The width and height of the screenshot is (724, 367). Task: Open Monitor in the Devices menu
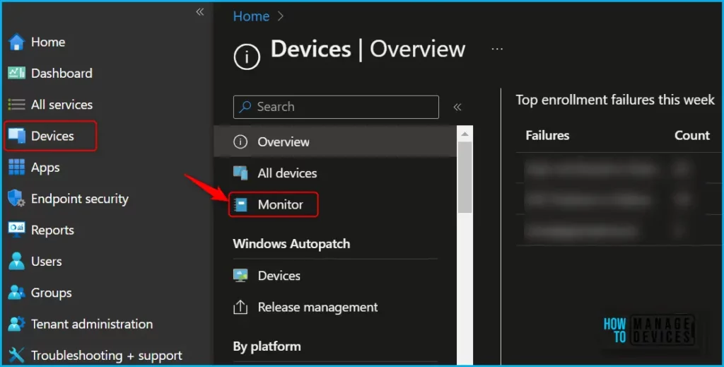280,204
